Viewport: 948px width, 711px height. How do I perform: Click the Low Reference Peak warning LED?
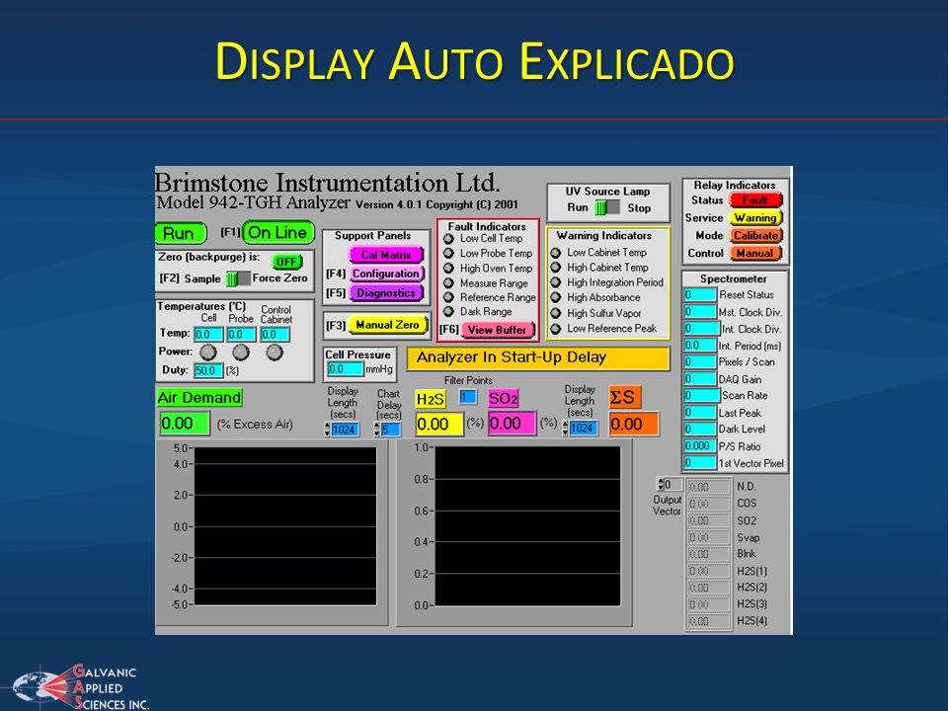click(x=556, y=328)
